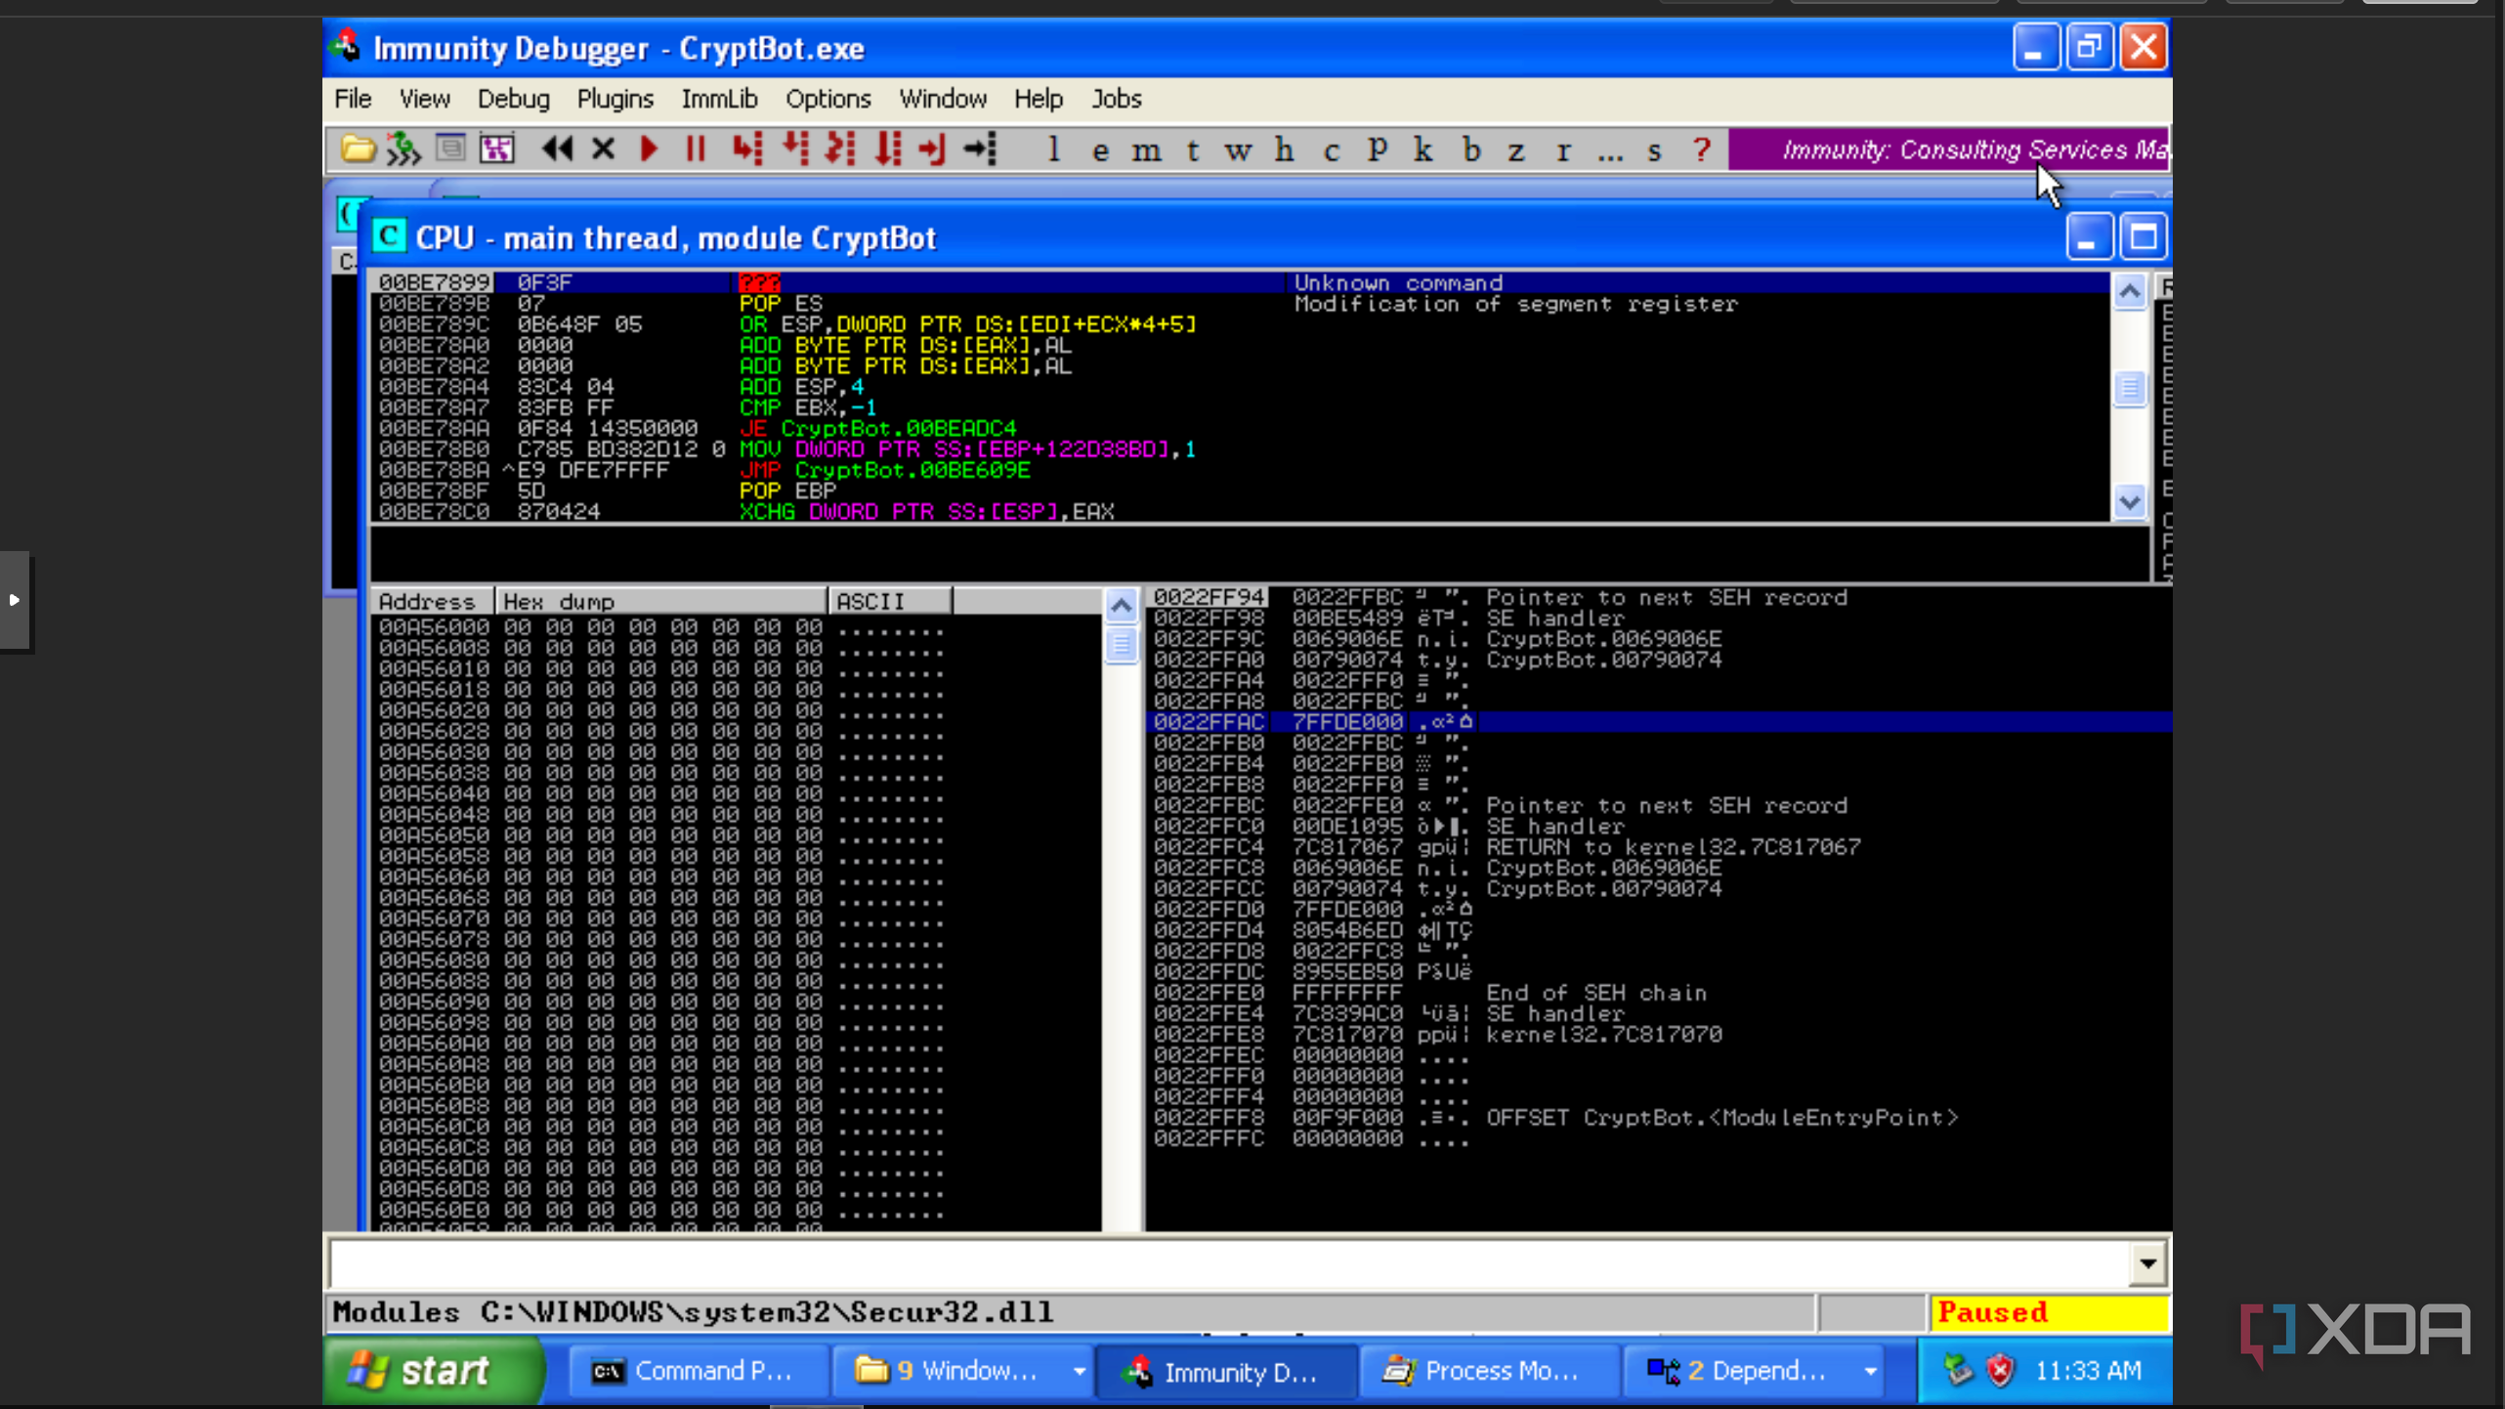Viewport: 2505px width, 1409px height.
Task: Switch to Command Prompt taskbar button
Action: click(x=697, y=1372)
